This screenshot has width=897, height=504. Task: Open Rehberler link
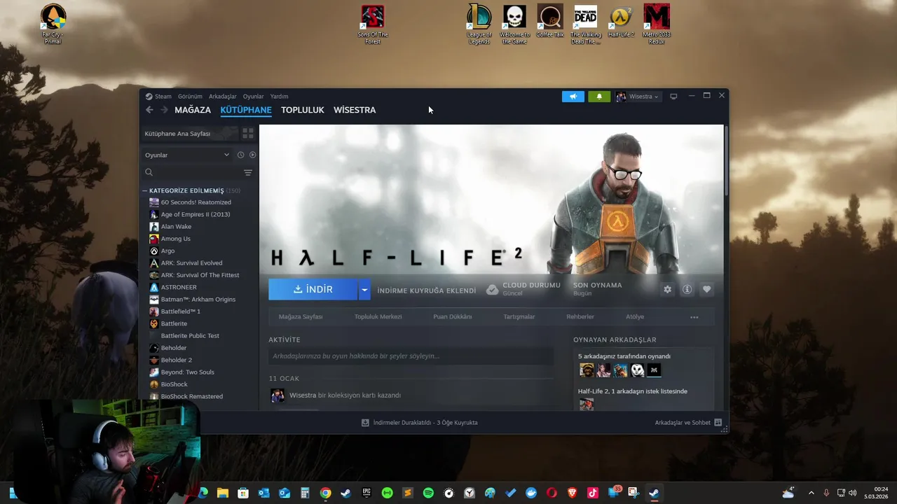click(x=580, y=317)
